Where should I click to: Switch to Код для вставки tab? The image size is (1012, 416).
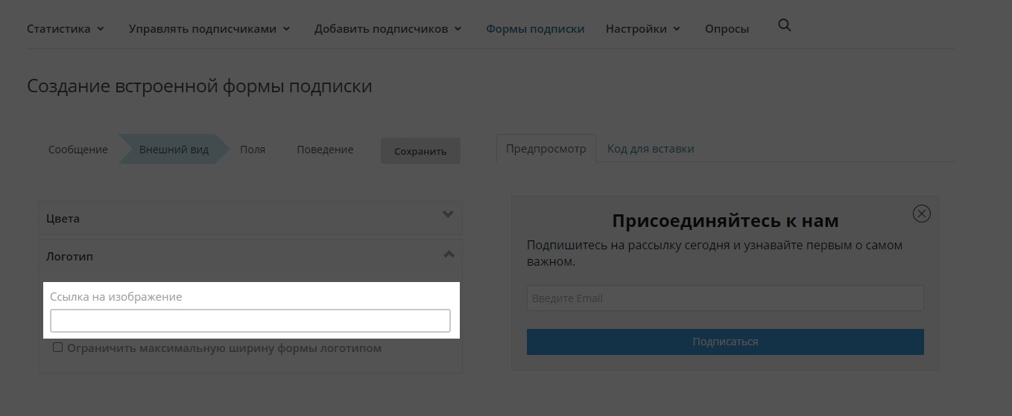point(651,149)
